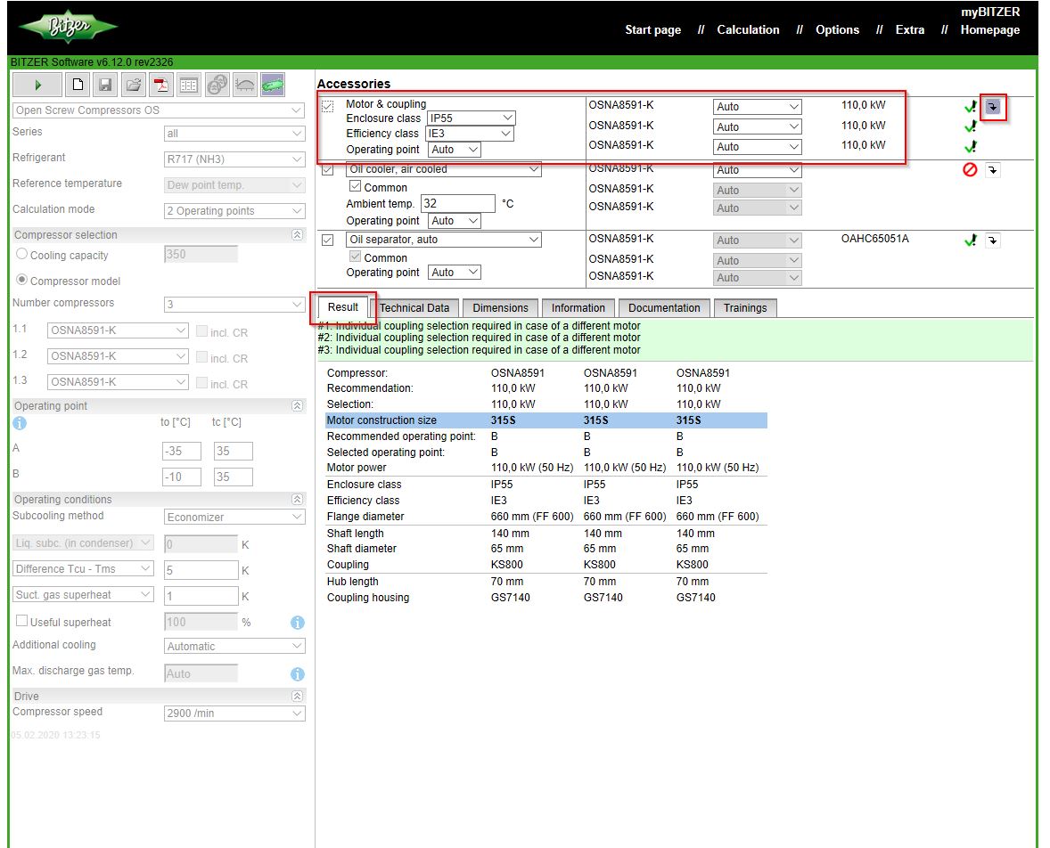This screenshot has width=1050, height=848.
Task: Click the Ambient temp. input field
Action: (x=458, y=204)
